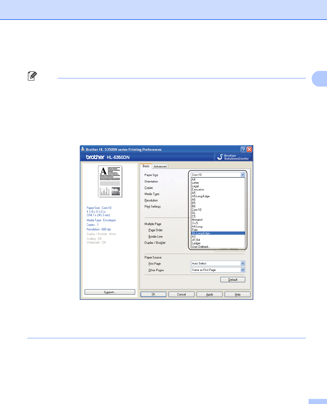The image size is (327, 404).
Task: Click the Resolution : 600 dpi summary text
Action: (99, 229)
